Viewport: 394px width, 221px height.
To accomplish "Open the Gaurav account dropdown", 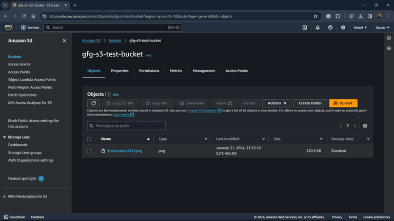I will click(382, 28).
